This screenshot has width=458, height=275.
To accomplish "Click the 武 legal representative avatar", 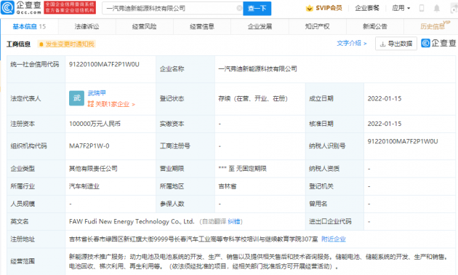I will tap(76, 98).
